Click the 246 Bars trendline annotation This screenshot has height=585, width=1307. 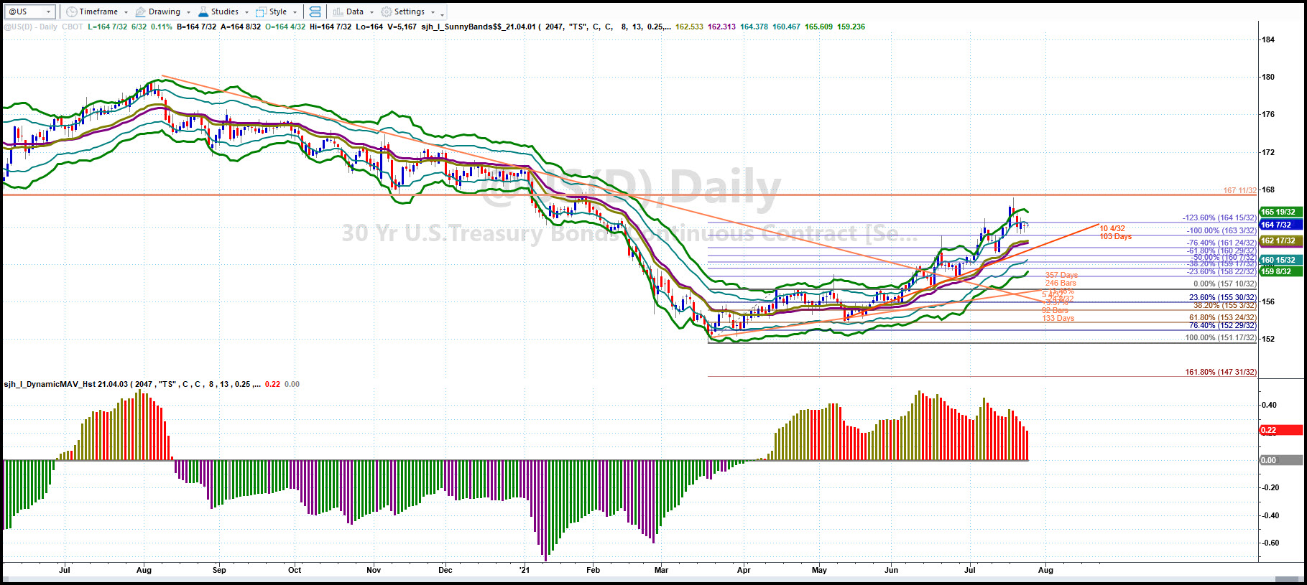click(x=1061, y=283)
